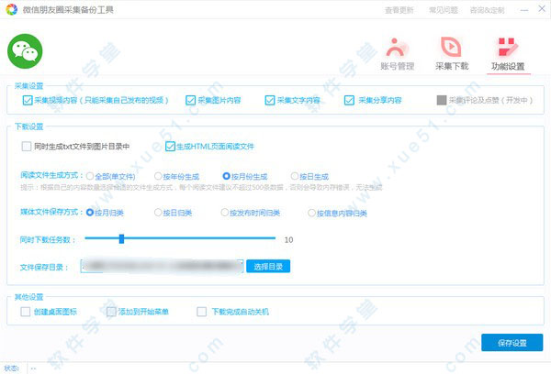Toggle 采集视频内容 checkbox

click(28, 100)
